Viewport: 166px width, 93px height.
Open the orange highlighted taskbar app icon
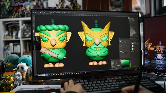pyautogui.click(x=61, y=74)
